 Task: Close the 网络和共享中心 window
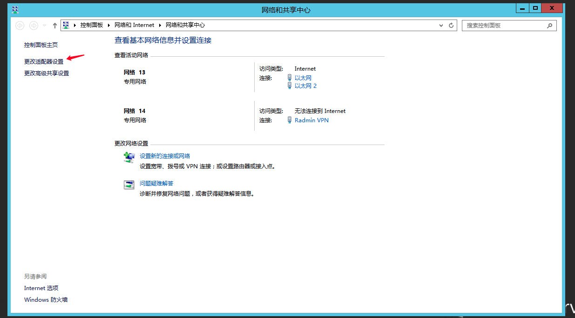pyautogui.click(x=552, y=8)
